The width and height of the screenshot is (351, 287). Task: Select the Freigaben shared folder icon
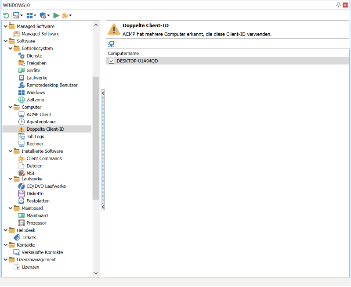point(22,63)
